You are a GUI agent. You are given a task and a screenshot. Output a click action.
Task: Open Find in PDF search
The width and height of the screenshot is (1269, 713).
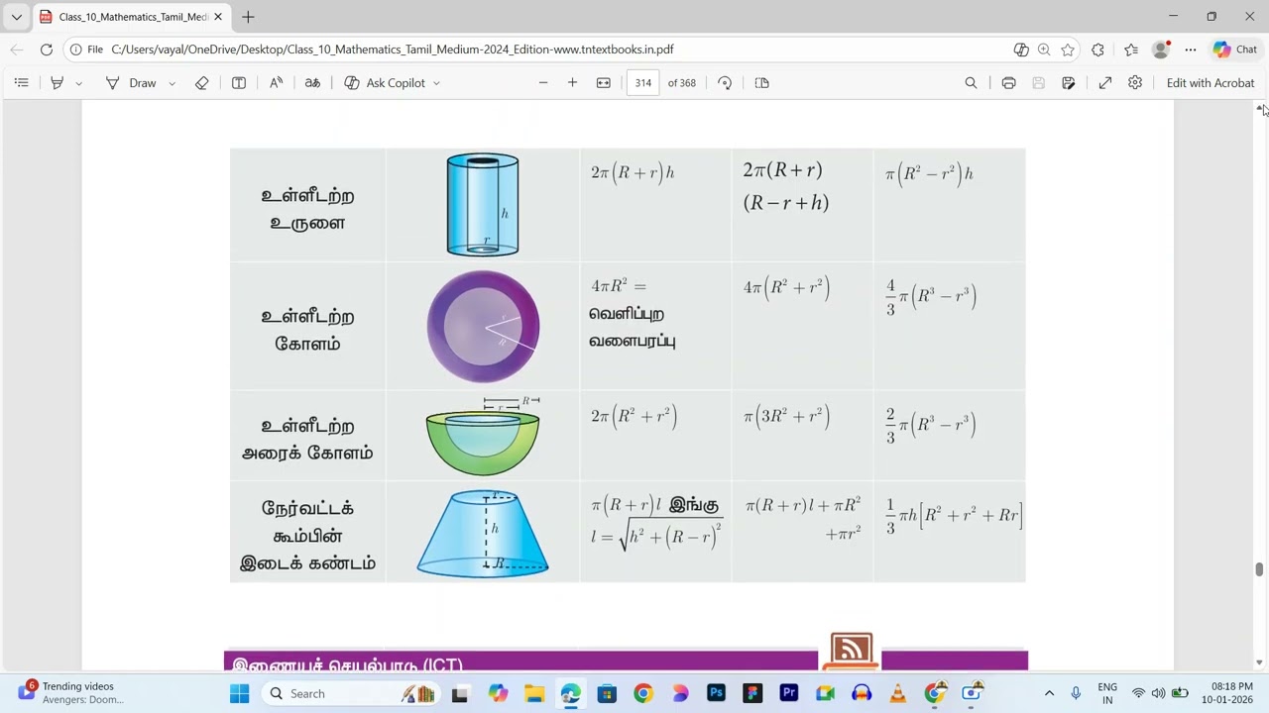click(x=971, y=83)
